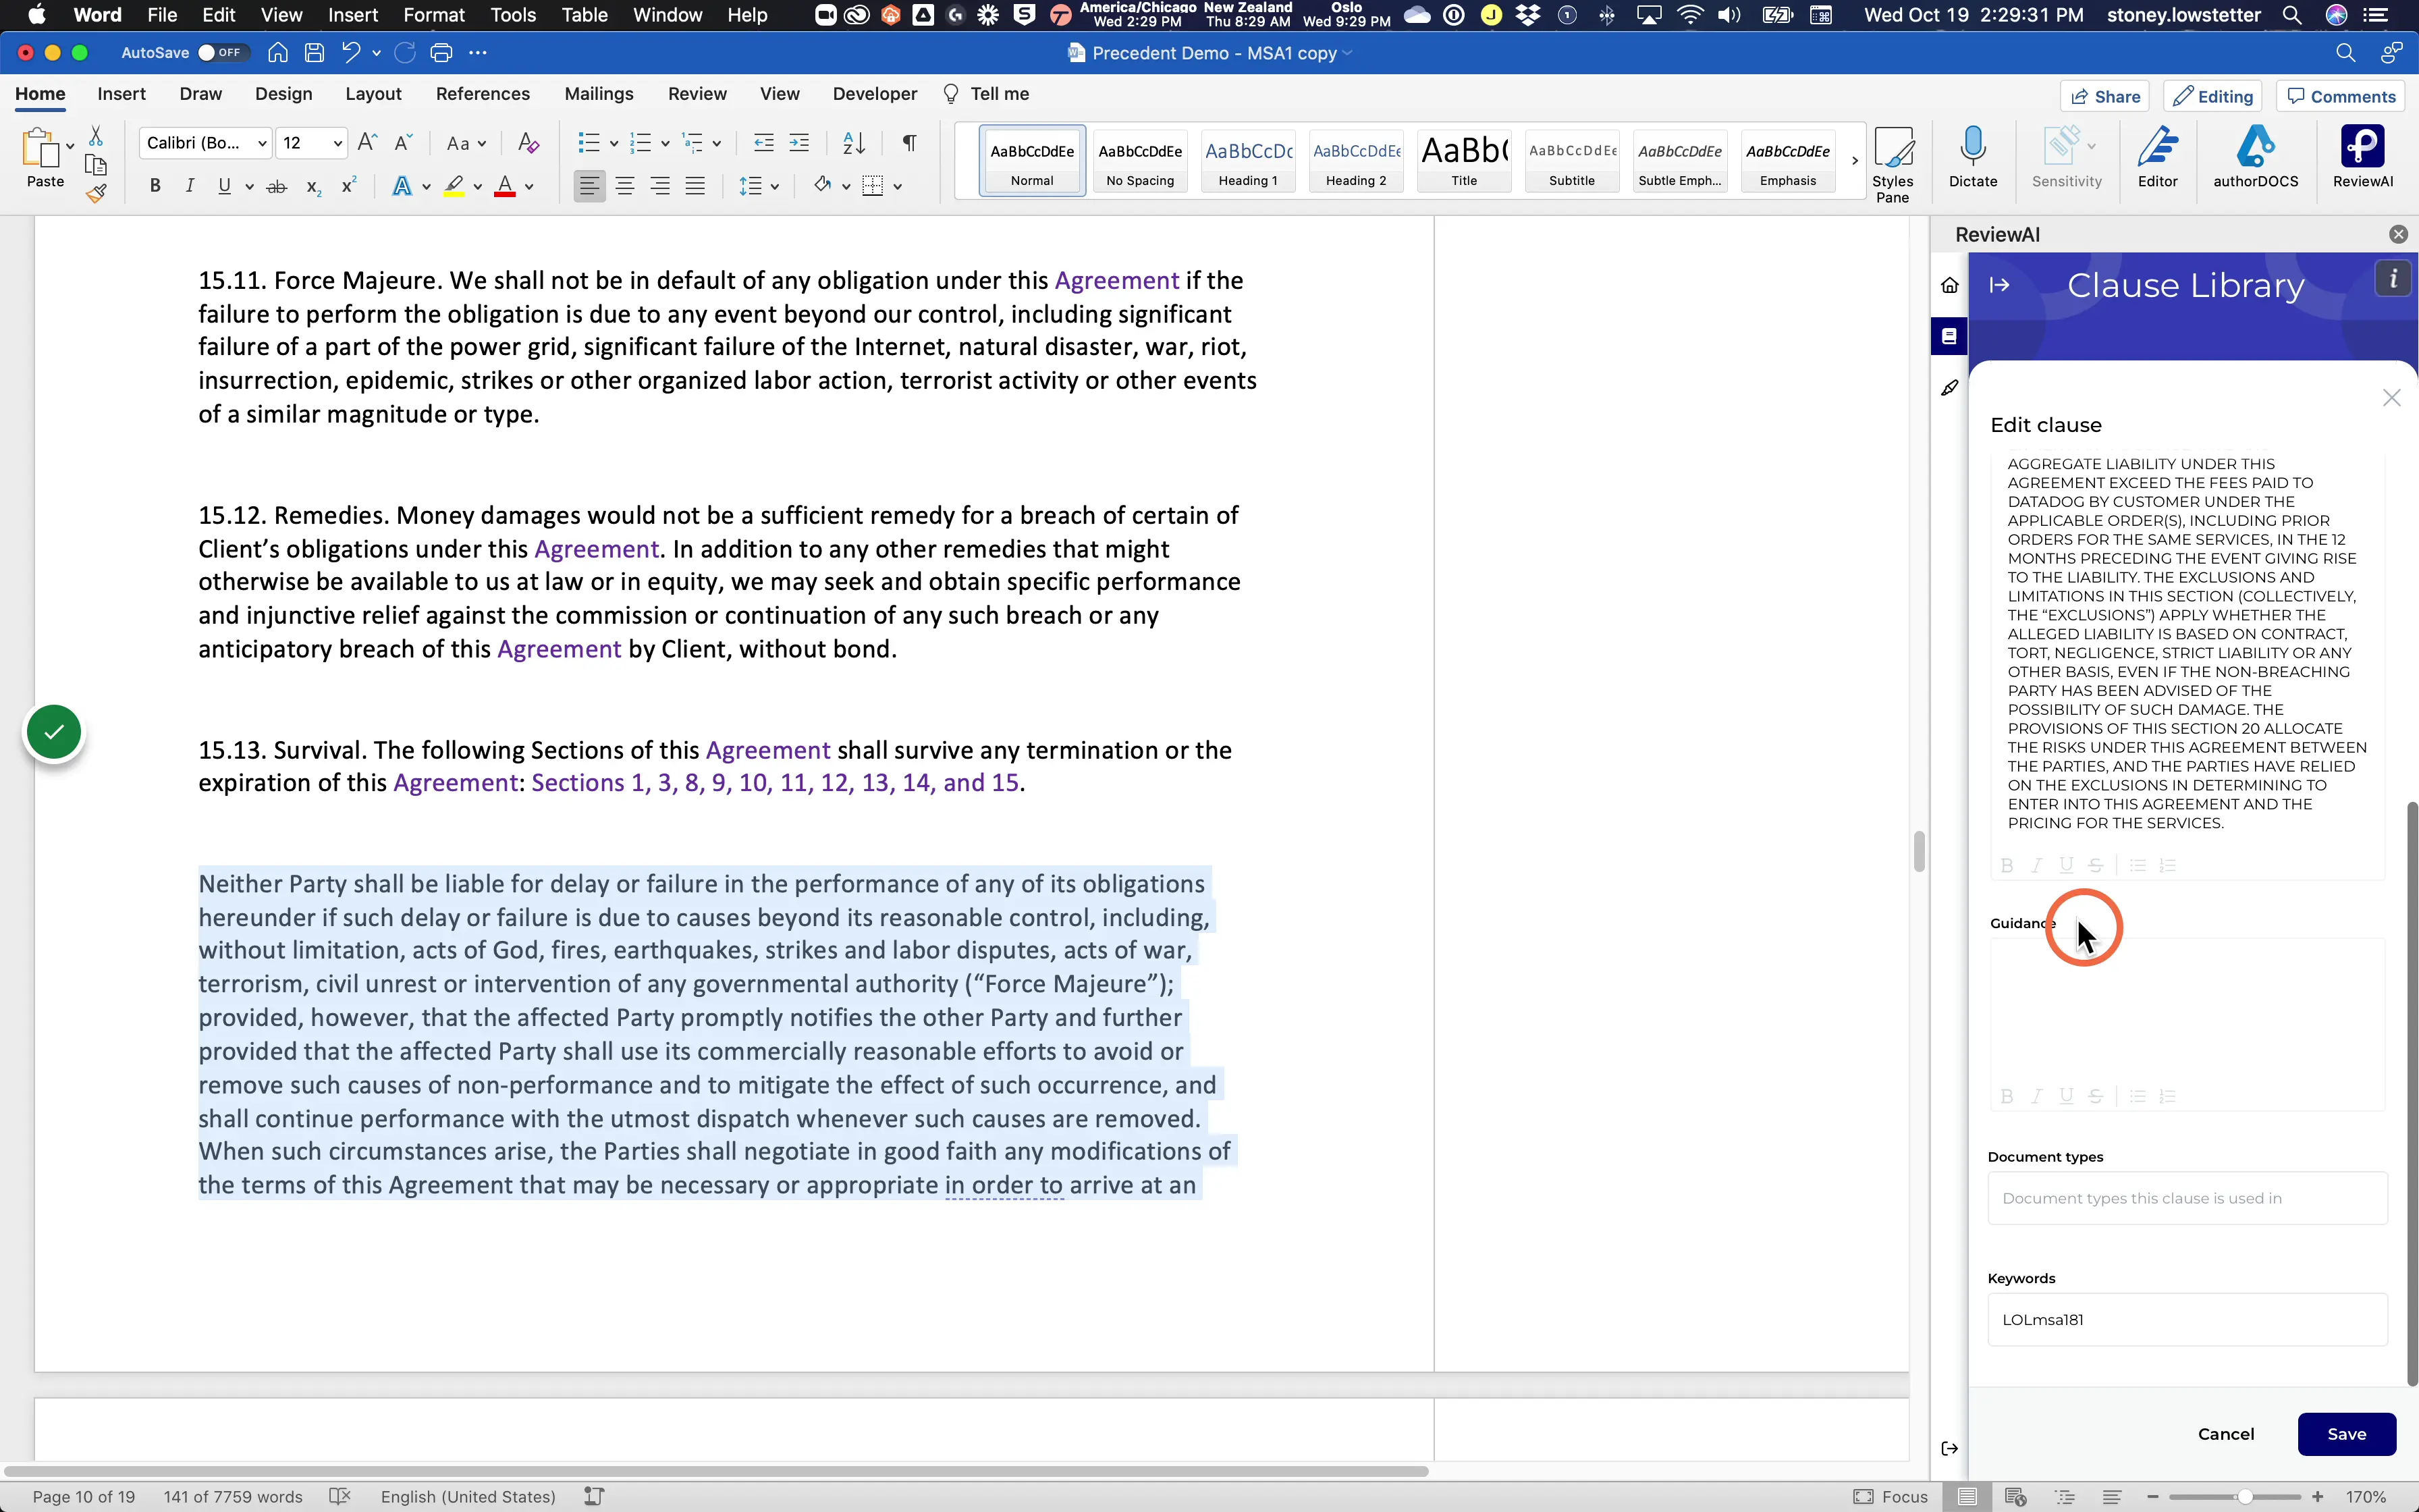Start Dictate microphone
The height and width of the screenshot is (1512, 2419).
(x=1973, y=157)
